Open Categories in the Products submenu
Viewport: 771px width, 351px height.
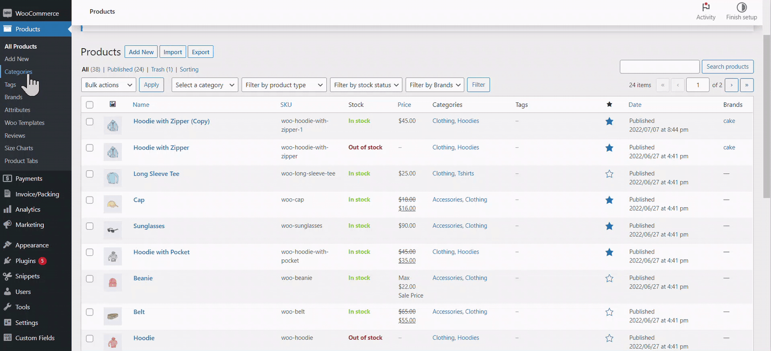point(19,72)
